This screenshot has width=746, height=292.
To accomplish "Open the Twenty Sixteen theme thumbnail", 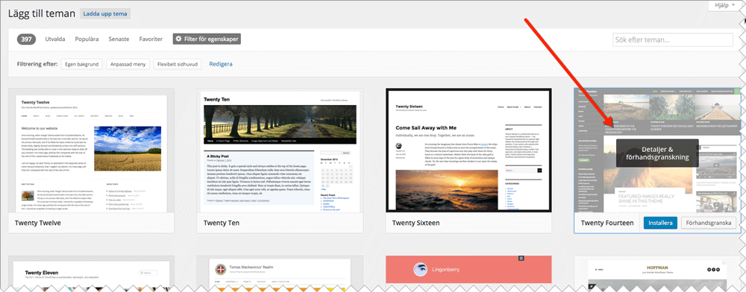I will click(x=468, y=150).
